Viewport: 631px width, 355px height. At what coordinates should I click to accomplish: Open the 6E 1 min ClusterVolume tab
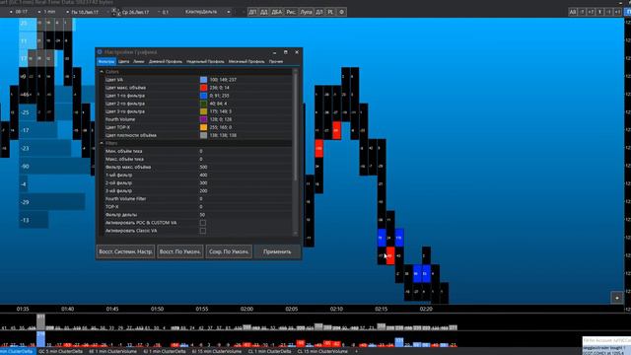(x=113, y=351)
